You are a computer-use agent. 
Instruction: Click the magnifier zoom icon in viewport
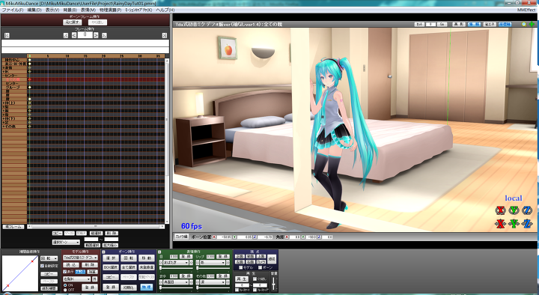tap(524, 25)
